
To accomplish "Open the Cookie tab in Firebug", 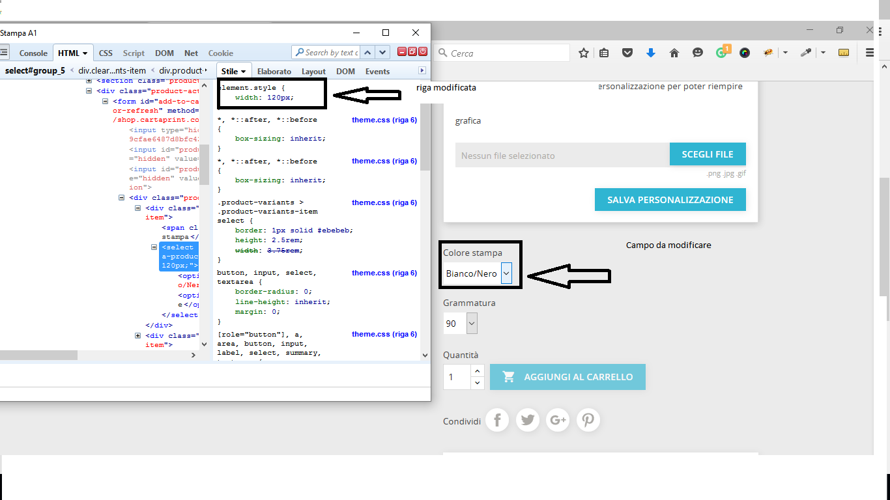I will click(221, 53).
